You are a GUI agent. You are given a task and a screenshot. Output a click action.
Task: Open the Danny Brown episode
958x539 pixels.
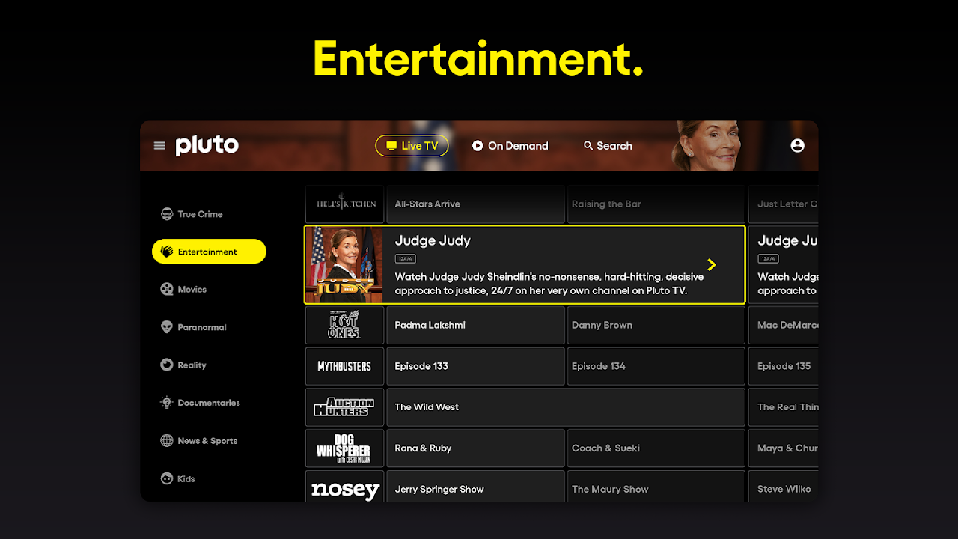pos(656,325)
